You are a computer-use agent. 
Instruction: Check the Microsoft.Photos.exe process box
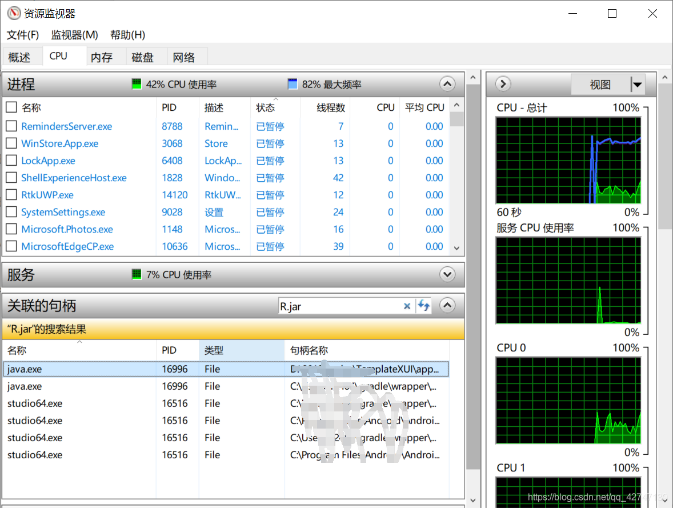[x=11, y=229]
